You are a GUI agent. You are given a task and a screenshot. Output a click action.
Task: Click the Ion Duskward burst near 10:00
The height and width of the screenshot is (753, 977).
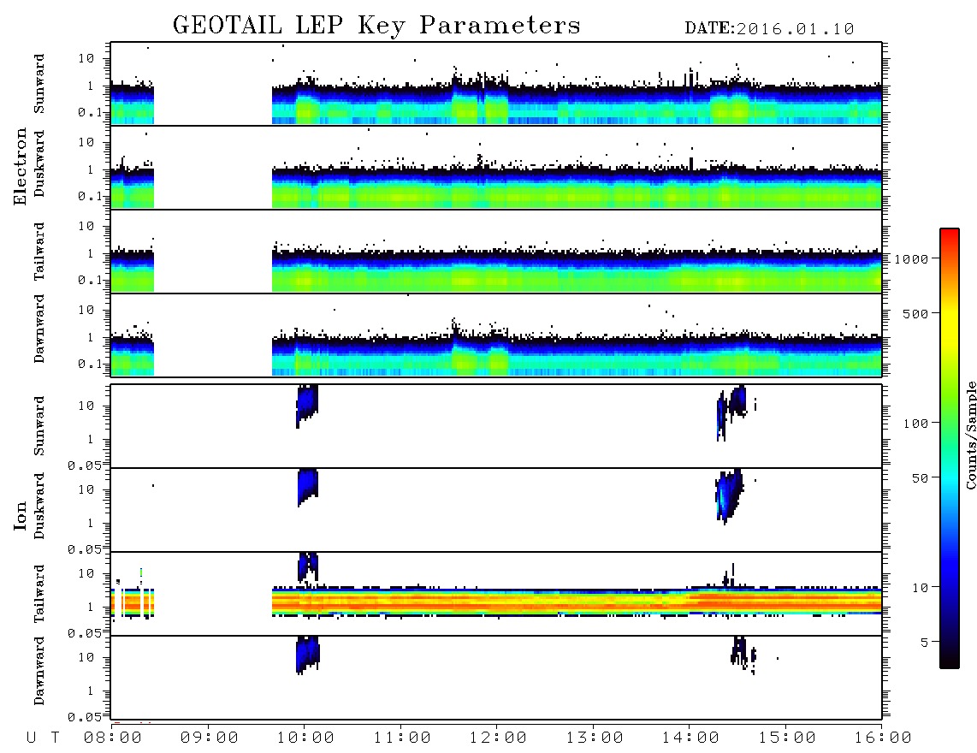pos(308,486)
